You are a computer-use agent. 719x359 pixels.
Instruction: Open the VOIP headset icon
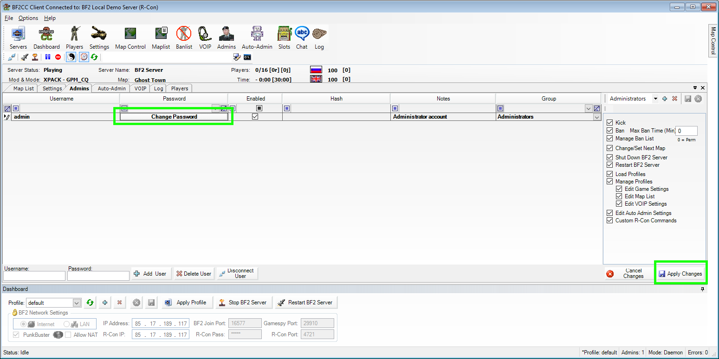[205, 38]
